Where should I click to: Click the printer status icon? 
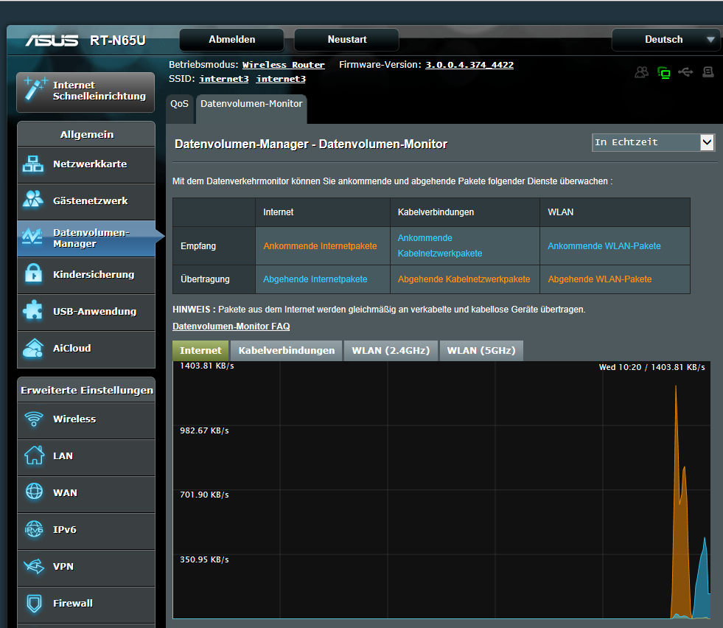[708, 72]
